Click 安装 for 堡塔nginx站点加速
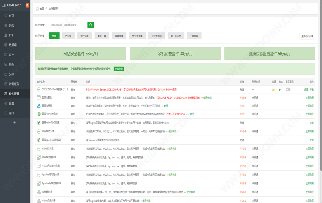Screen dimensions: 322x203 pyautogui.click(x=312, y=123)
